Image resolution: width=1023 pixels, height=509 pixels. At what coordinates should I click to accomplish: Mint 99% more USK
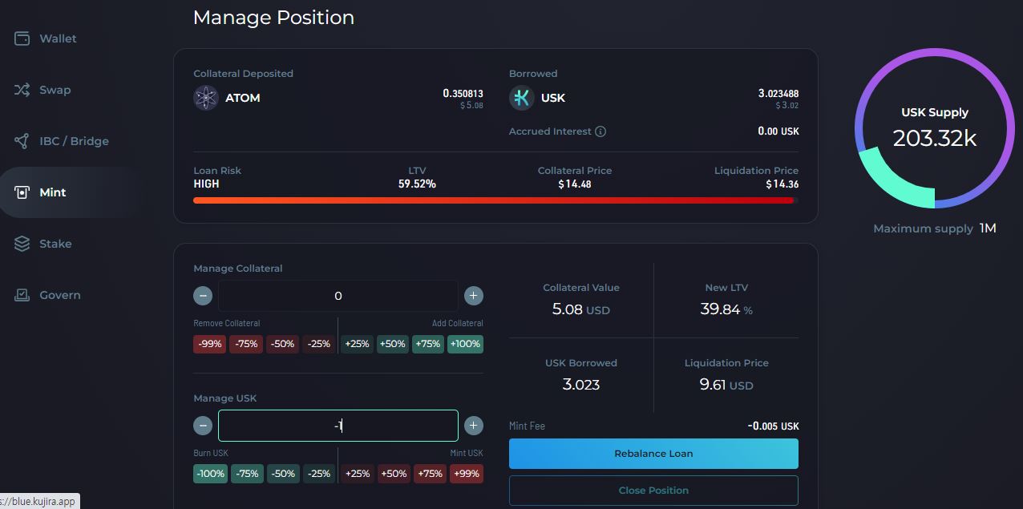(x=466, y=474)
